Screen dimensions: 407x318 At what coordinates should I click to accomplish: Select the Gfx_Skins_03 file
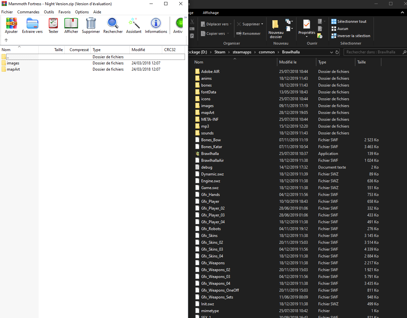click(212, 249)
